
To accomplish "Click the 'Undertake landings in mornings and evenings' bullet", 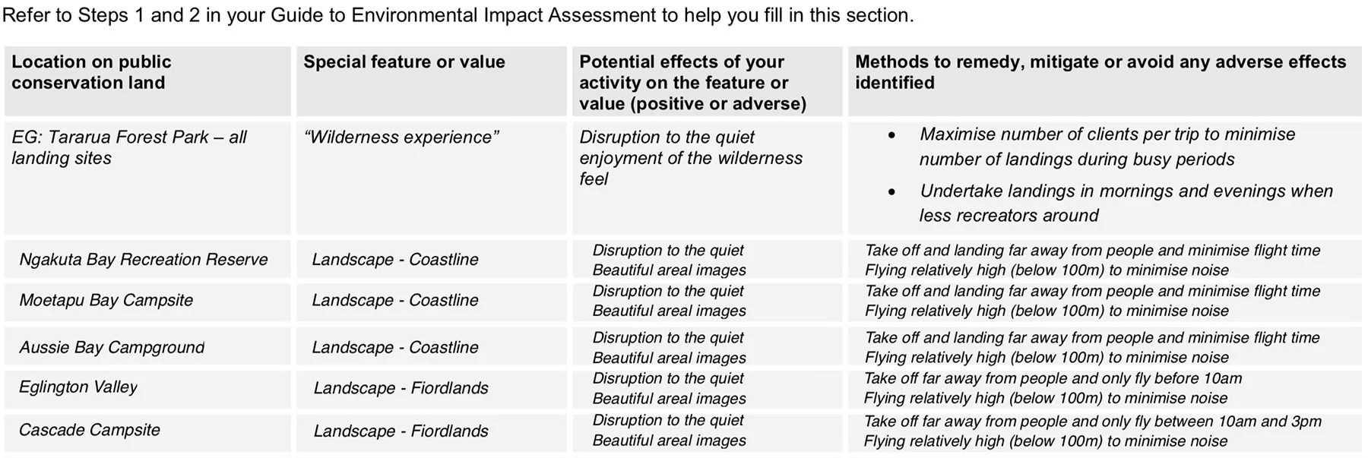I will (x=1126, y=203).
